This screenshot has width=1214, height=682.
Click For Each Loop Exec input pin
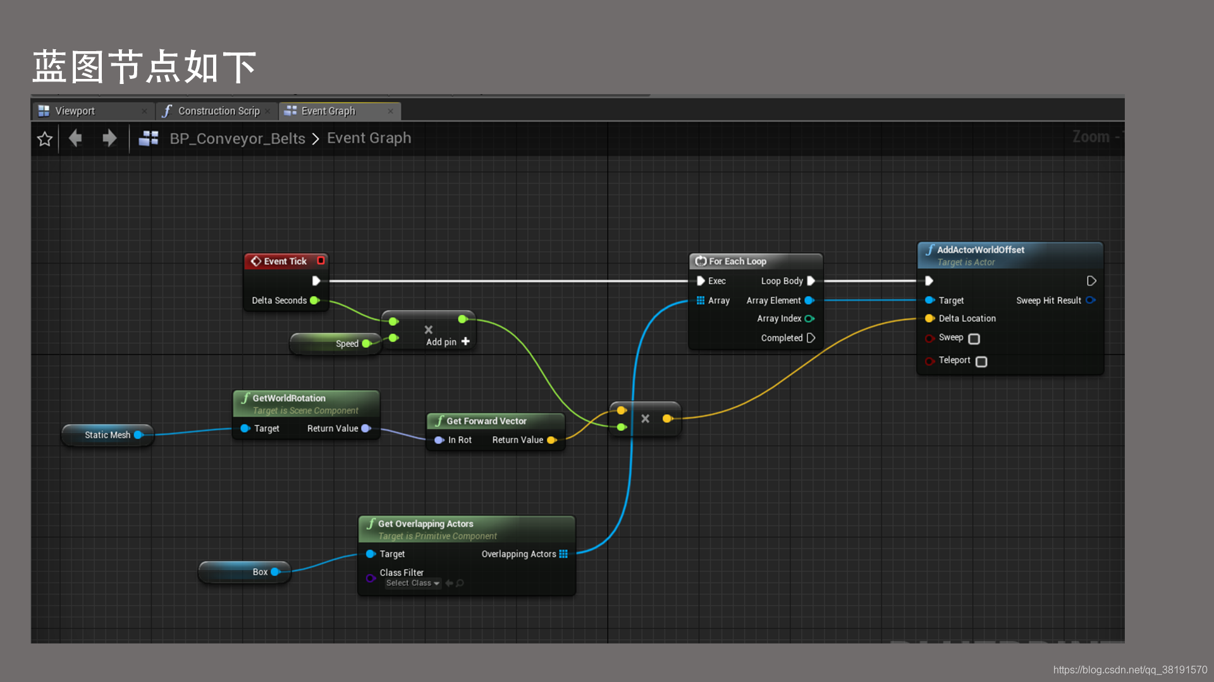click(701, 281)
